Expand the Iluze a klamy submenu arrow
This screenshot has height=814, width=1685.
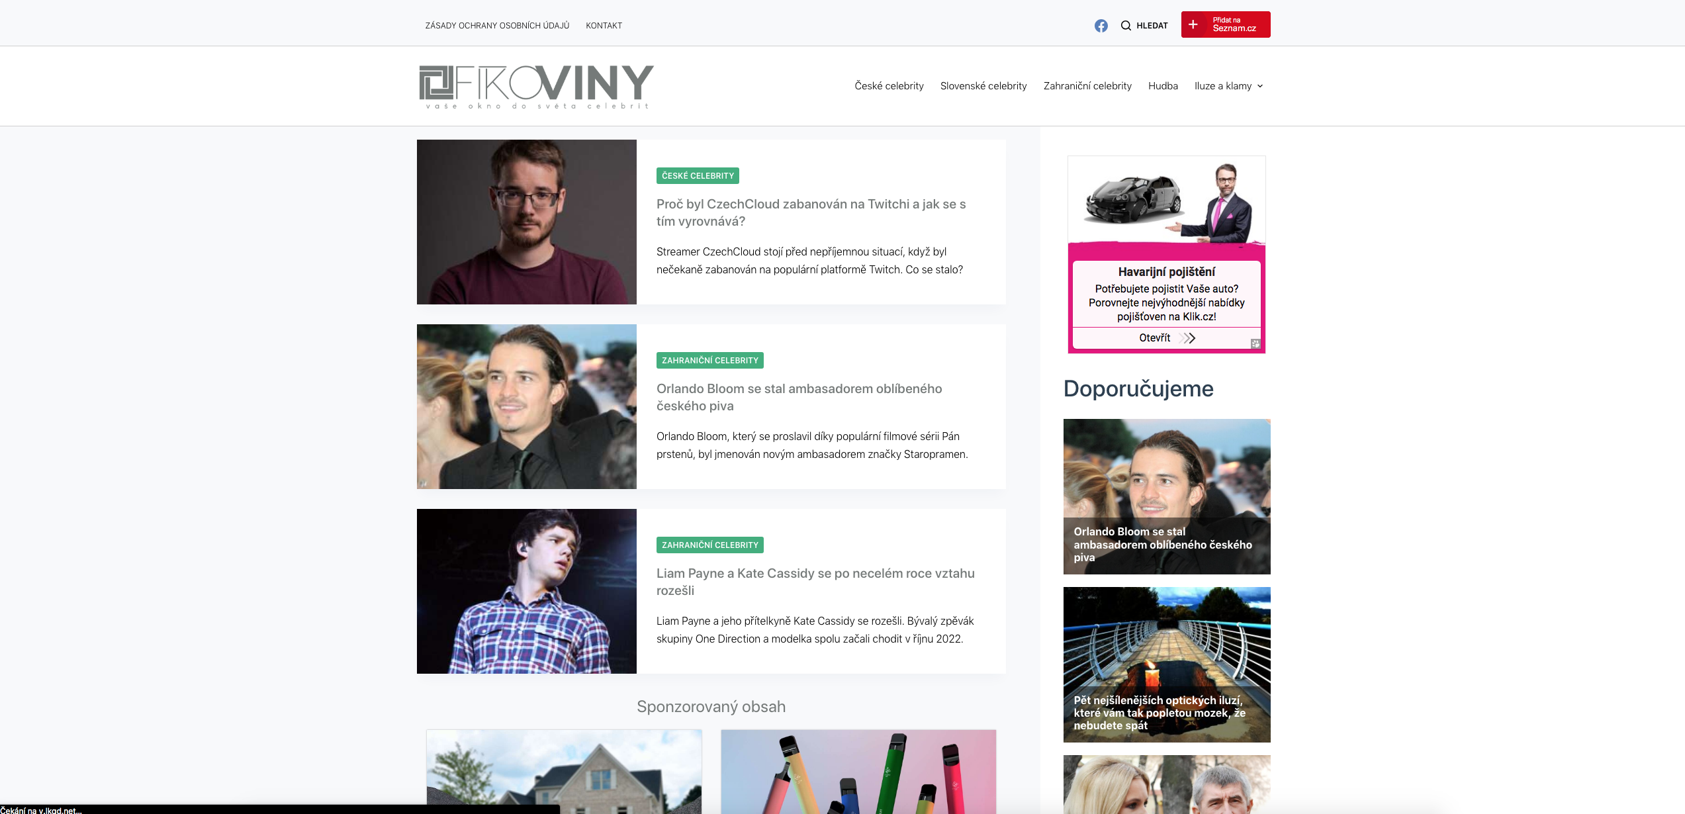[1260, 86]
